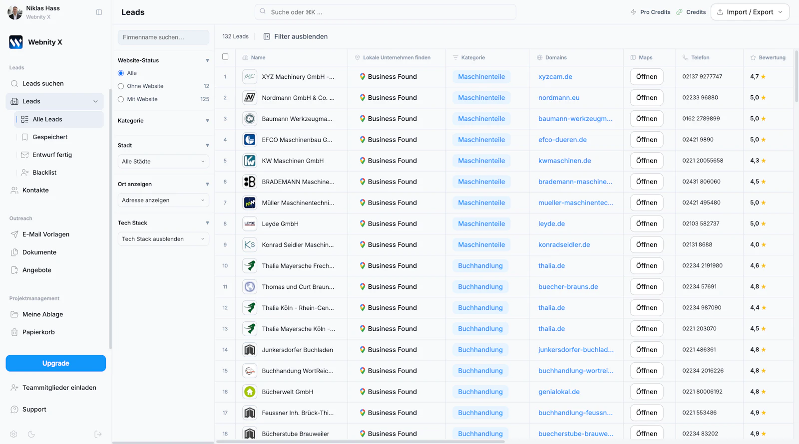Viewport: 799px width, 444px height.
Task: Click Öffnen for Leyde GmbH row
Action: click(647, 224)
